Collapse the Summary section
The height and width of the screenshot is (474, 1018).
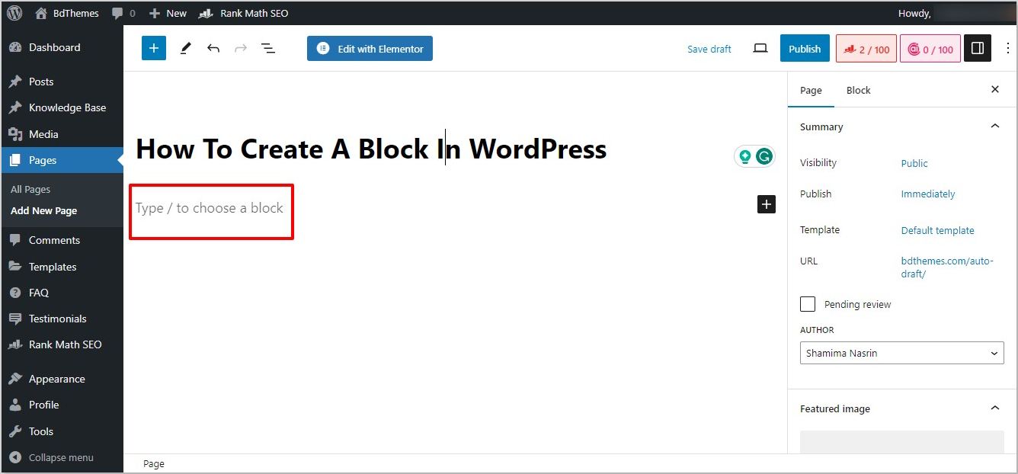pos(994,127)
